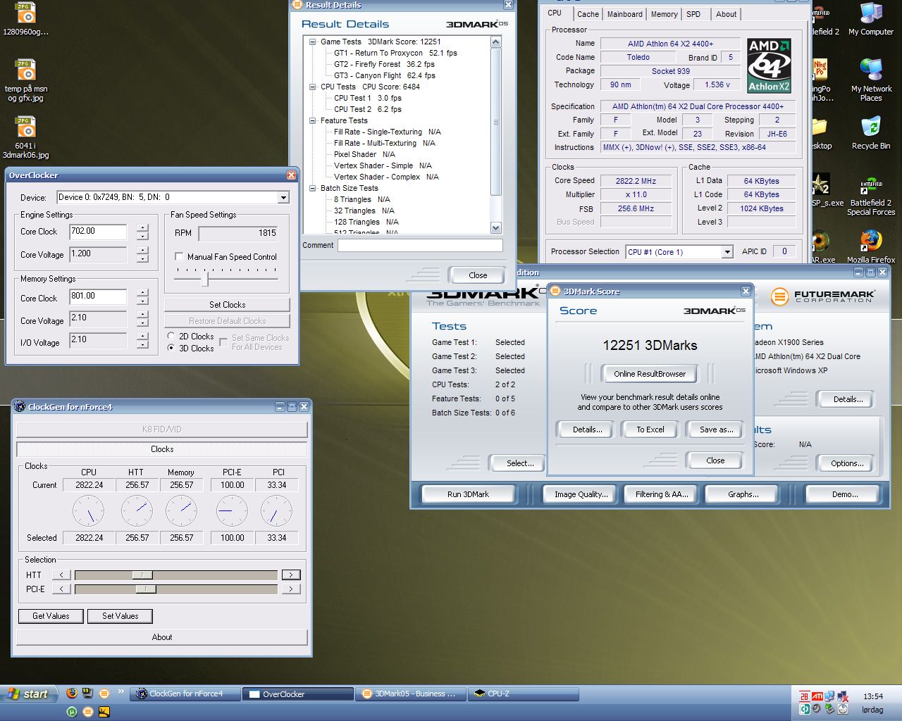Click Get Values in ClockGen

(x=51, y=616)
